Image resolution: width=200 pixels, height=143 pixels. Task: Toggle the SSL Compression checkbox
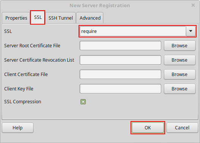point(83,102)
